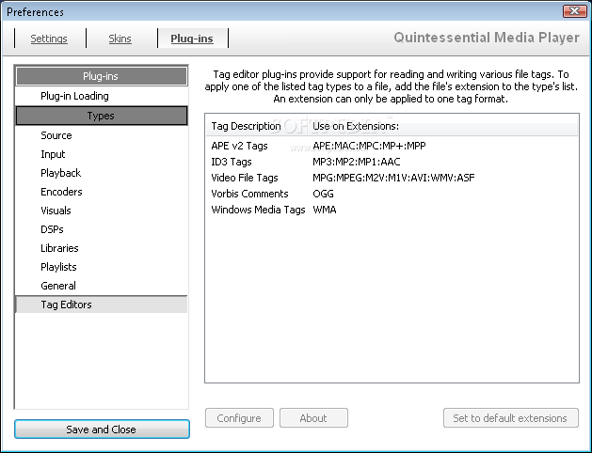Select General plug-in type
The image size is (592, 453).
click(58, 286)
